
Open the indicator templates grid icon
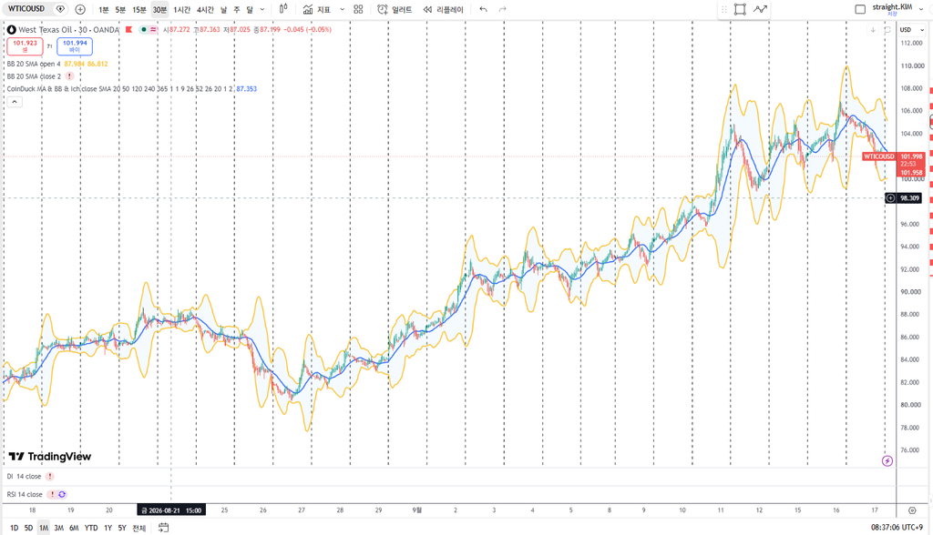pyautogui.click(x=358, y=9)
